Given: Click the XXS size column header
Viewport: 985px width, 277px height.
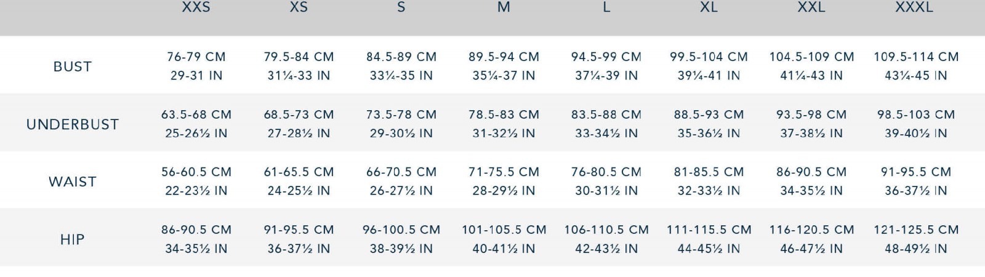Looking at the screenshot, I should click(x=196, y=7).
